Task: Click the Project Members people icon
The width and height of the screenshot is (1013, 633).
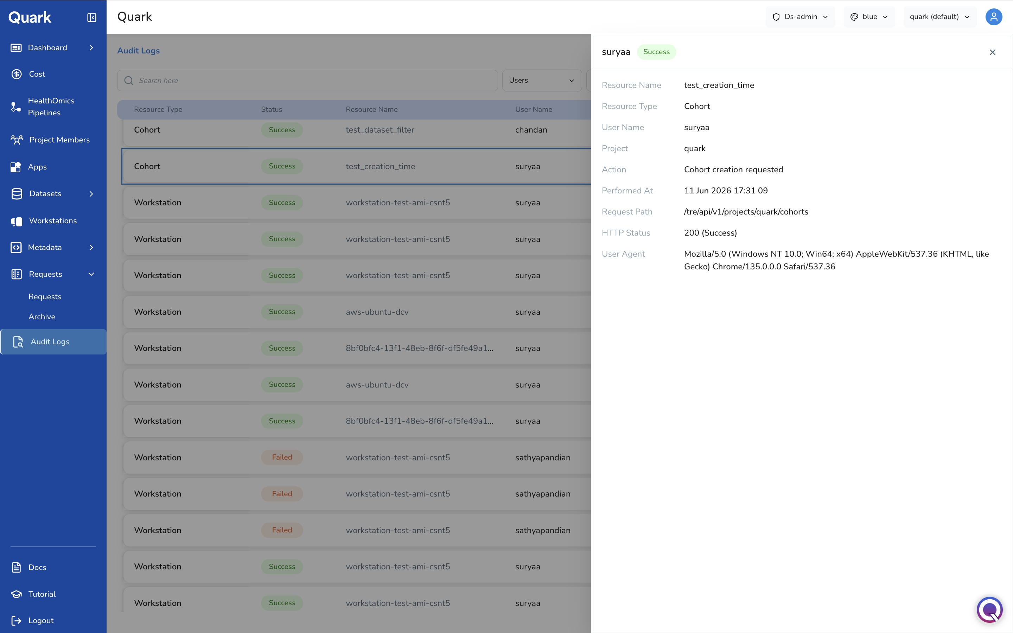Action: [x=17, y=140]
